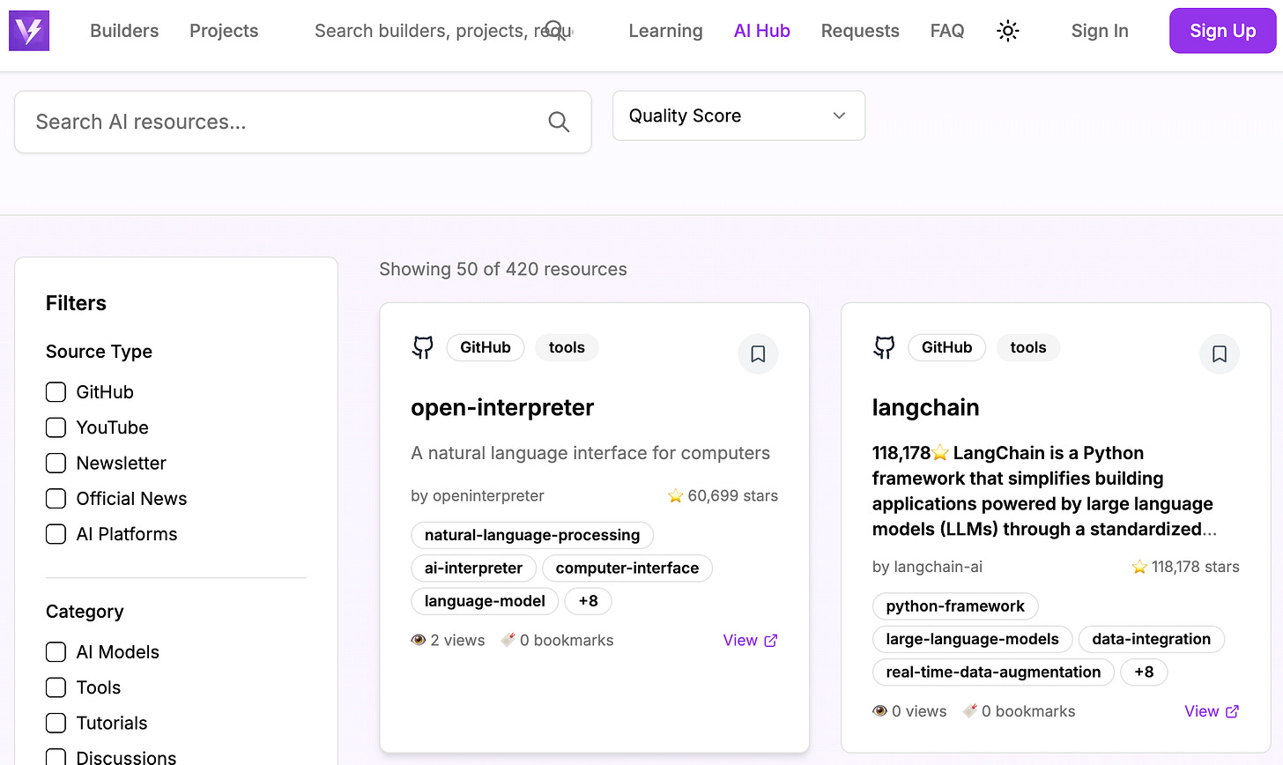
Task: Select the AI Hub nav tab
Action: [762, 31]
